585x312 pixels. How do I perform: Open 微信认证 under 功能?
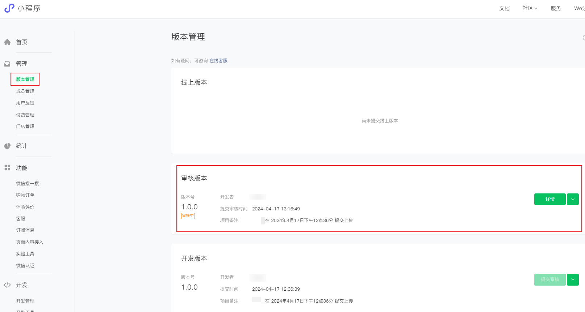(x=25, y=266)
